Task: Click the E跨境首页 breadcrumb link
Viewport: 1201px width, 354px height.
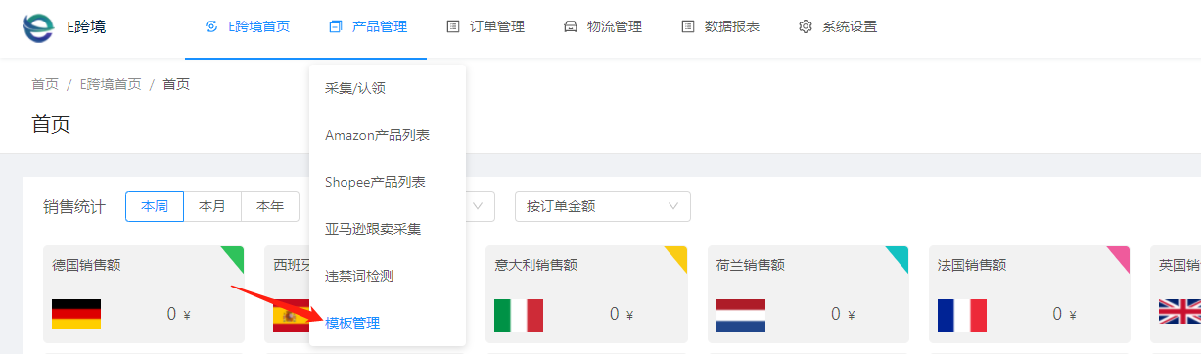Action: coord(111,84)
